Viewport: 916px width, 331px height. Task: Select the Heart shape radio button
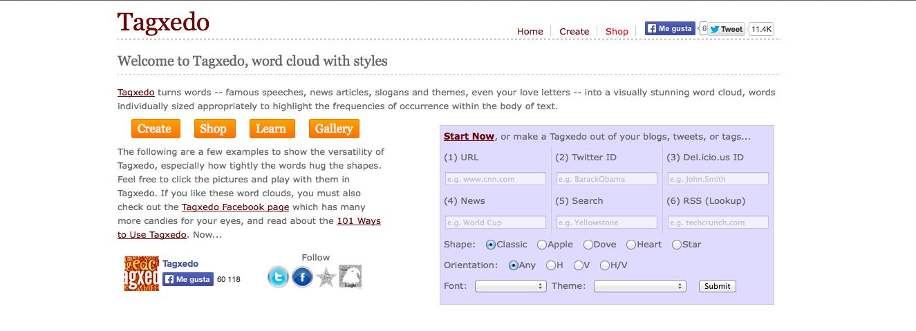631,245
